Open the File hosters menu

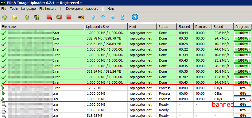[48, 9]
